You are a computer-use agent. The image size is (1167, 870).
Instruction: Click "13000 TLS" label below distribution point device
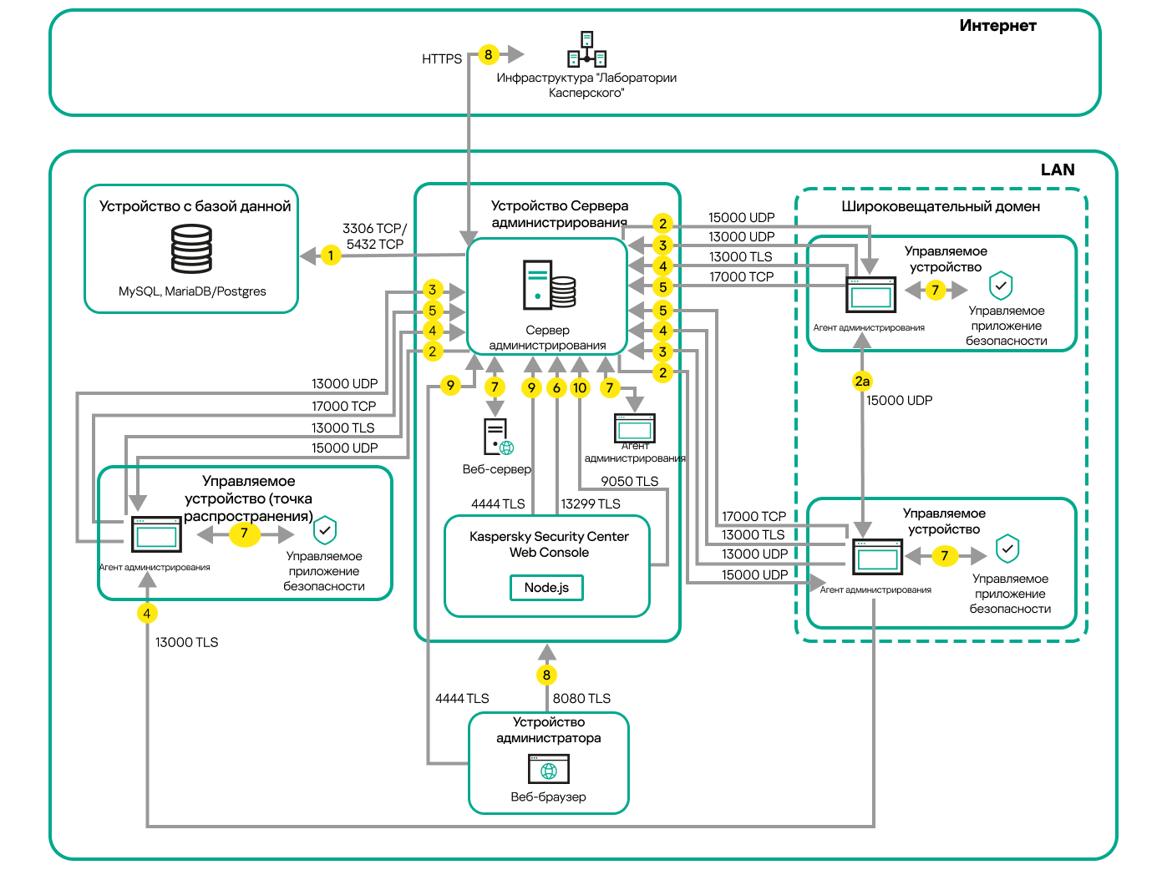[x=187, y=643]
